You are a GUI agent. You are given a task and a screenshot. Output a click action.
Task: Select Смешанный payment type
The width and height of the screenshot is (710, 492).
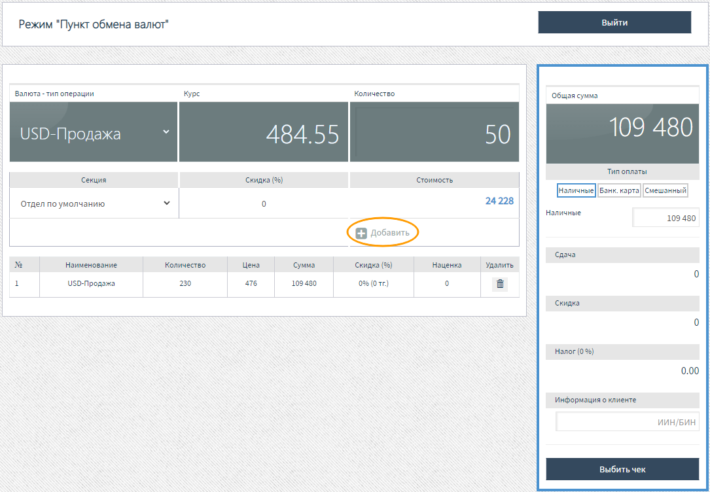(665, 190)
